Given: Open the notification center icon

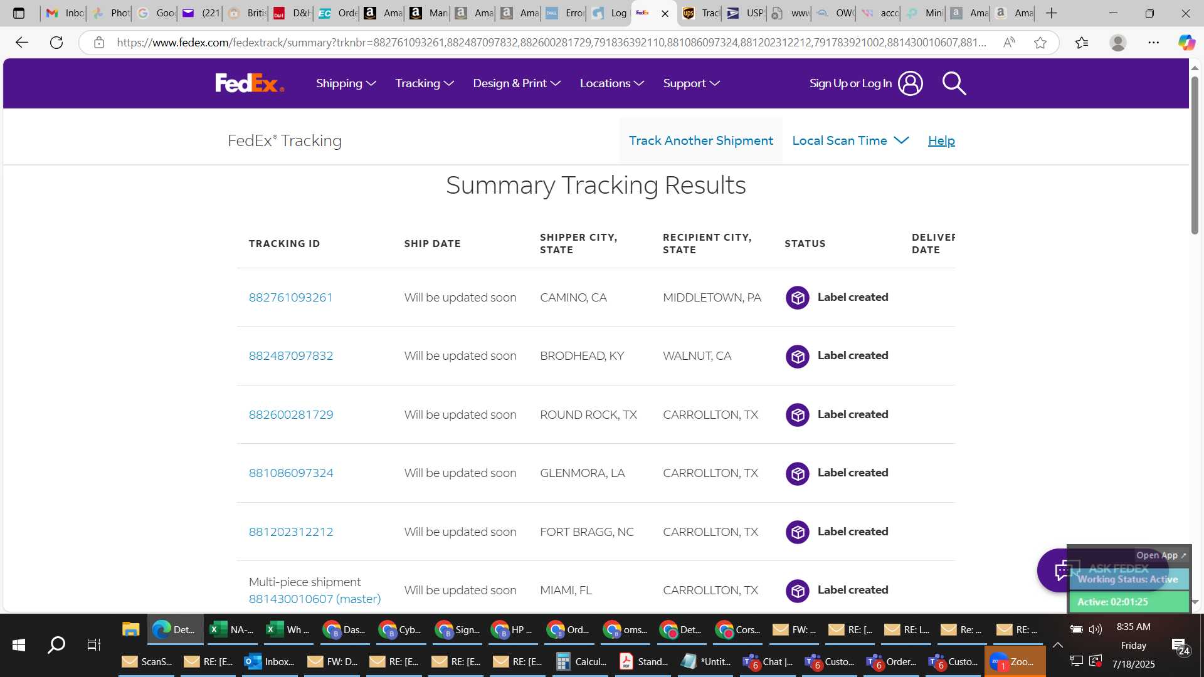Looking at the screenshot, I should coord(1181,646).
